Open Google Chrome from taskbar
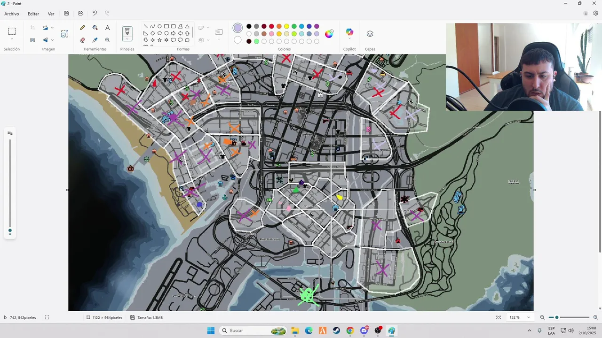This screenshot has width=602, height=338. [350, 330]
